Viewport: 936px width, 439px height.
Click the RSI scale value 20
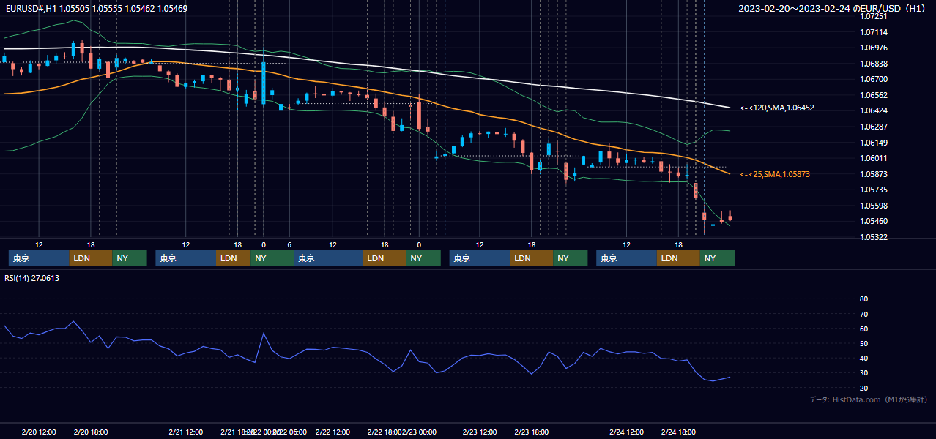click(x=863, y=388)
